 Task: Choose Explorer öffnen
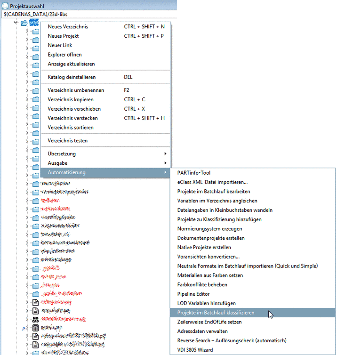point(105,55)
